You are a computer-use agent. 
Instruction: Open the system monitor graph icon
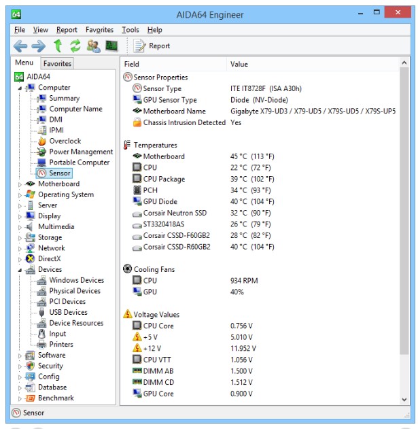111,46
